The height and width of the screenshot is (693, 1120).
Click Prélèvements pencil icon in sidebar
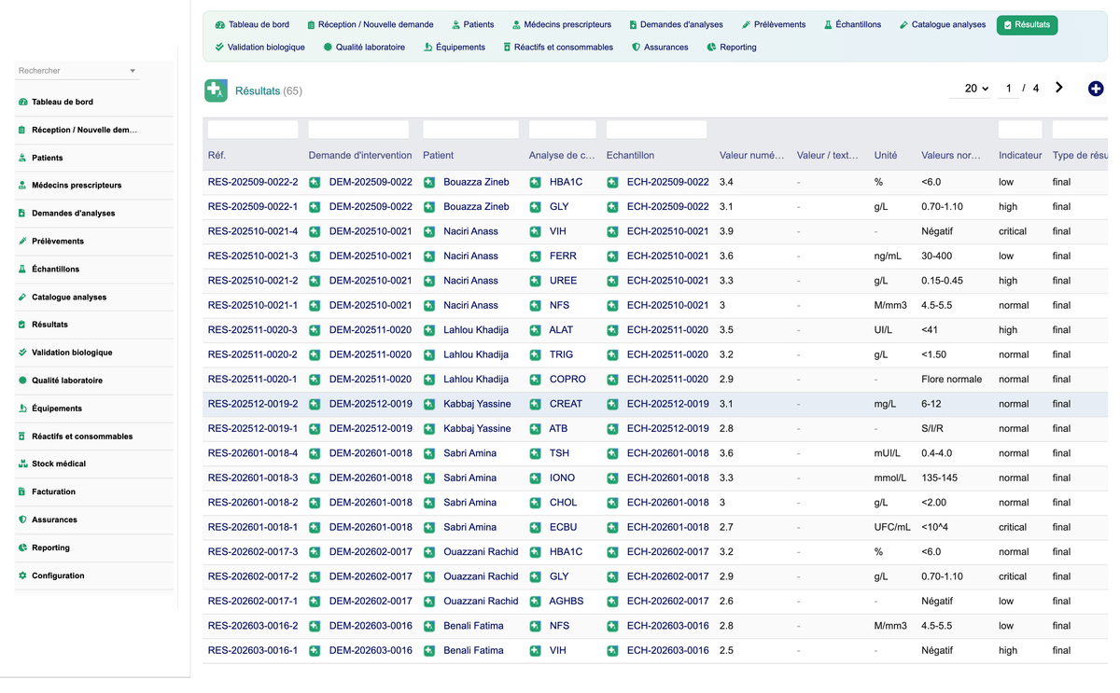click(x=22, y=241)
